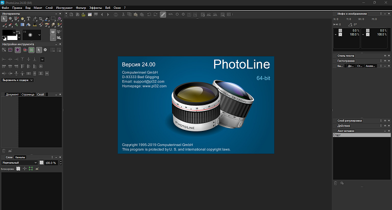Screen dimensions: 392x210
Task: Switch to the Каналы tab
Action: [20, 157]
